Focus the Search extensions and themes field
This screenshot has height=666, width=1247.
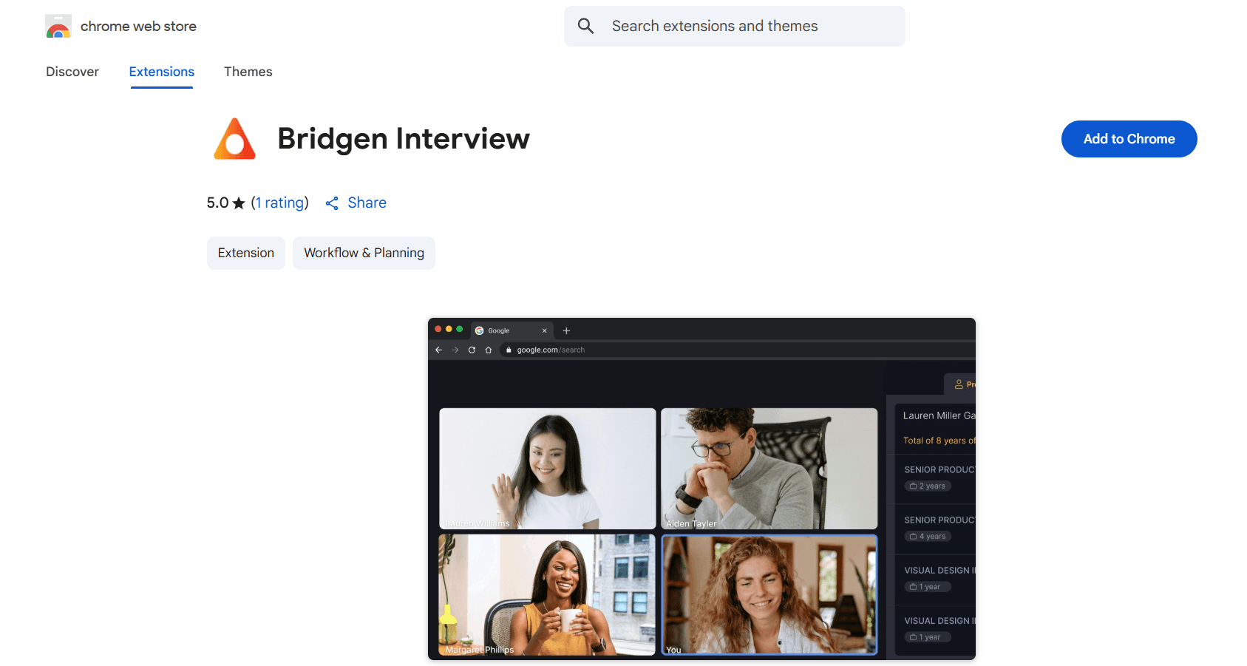(735, 27)
